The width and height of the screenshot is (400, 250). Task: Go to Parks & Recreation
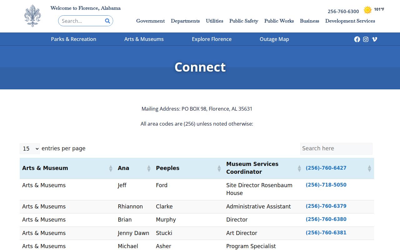coord(73,39)
